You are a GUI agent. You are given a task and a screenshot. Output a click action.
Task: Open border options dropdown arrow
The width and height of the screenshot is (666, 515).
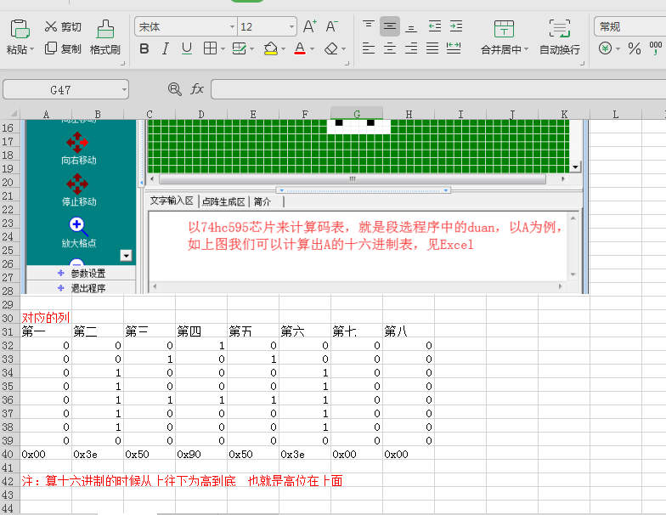(223, 49)
